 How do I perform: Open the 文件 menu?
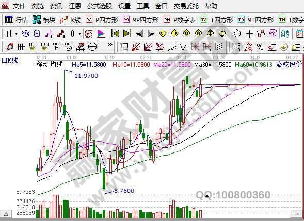click(x=19, y=6)
